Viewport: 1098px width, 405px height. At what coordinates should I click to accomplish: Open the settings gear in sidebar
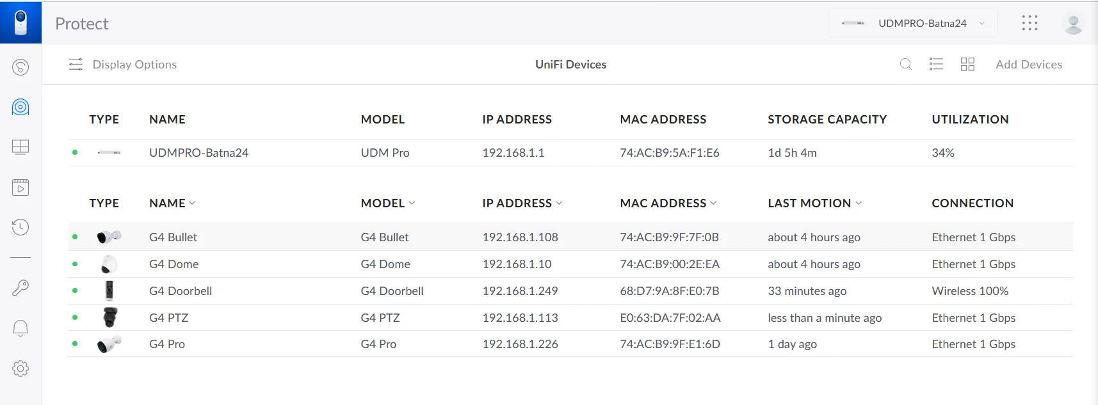(20, 369)
